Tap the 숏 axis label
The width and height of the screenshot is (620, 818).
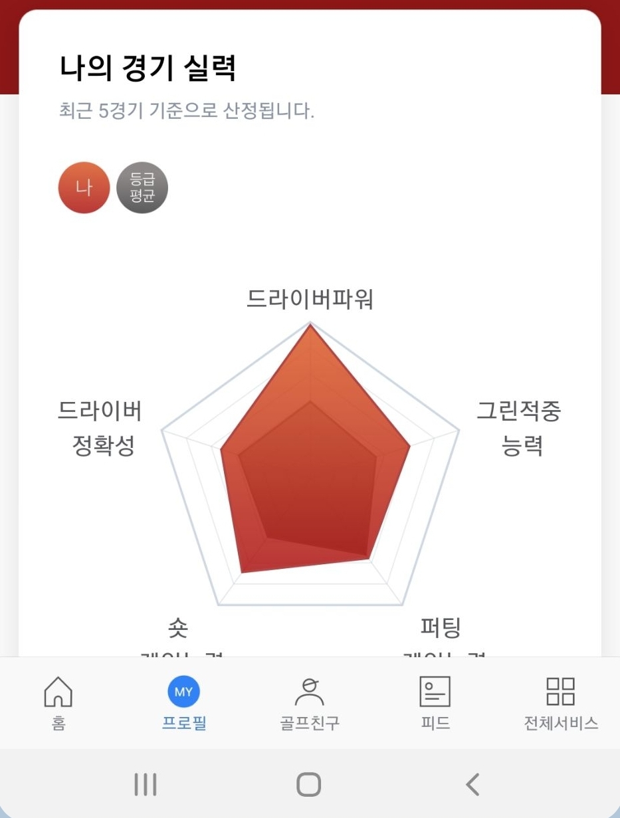178,627
